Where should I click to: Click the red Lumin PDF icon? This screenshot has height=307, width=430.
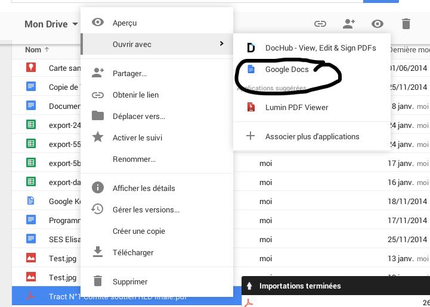251,107
